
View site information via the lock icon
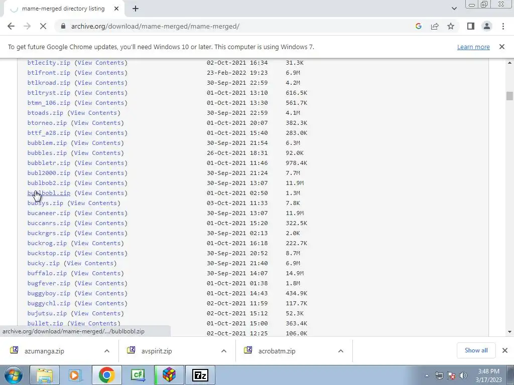(63, 26)
